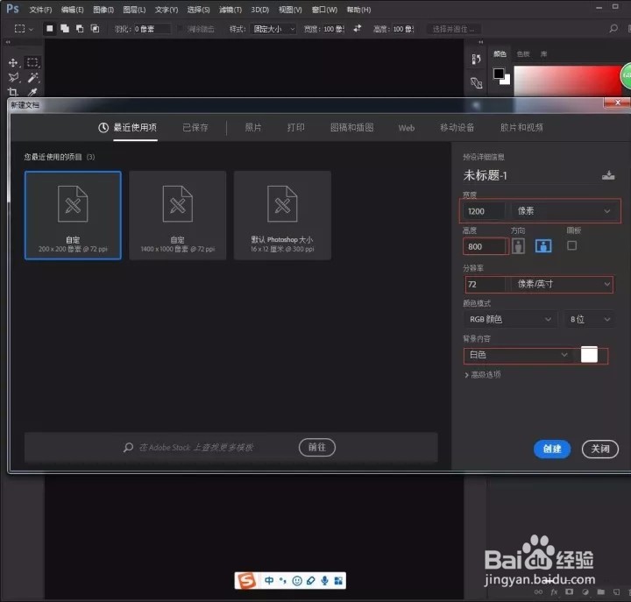Open the resolution unit 像素/英寸 dropdown
631x602 pixels.
click(x=564, y=284)
